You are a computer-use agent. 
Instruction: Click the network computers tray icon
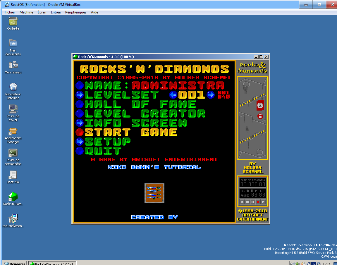click(308, 264)
